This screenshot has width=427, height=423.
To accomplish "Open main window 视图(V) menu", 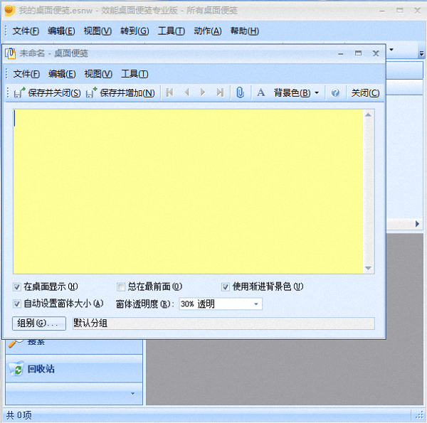I will (x=97, y=31).
